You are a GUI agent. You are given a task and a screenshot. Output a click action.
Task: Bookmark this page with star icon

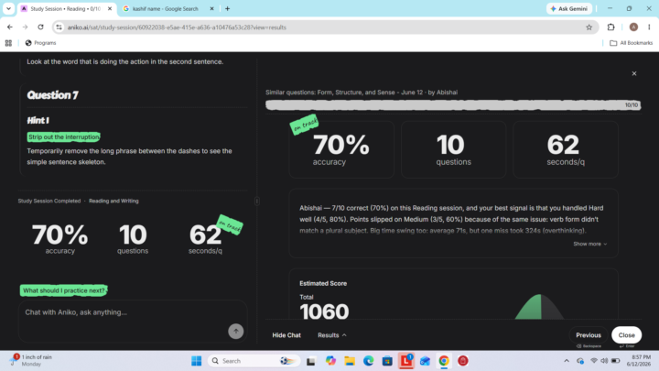(x=589, y=27)
